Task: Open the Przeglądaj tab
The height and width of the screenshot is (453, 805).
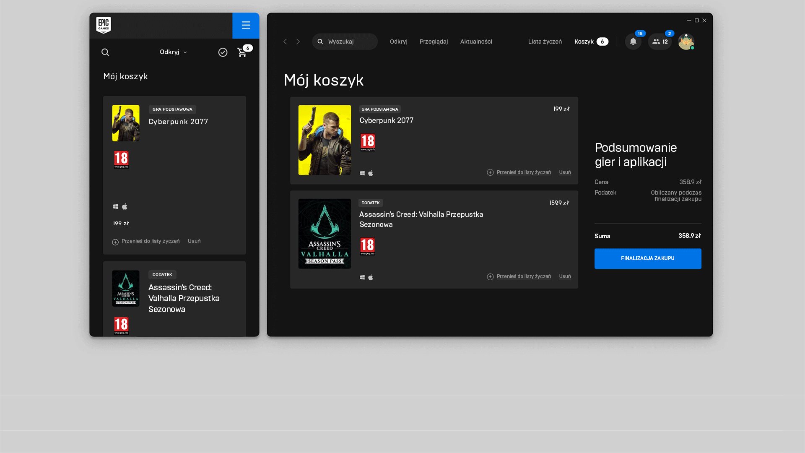Action: click(x=434, y=42)
